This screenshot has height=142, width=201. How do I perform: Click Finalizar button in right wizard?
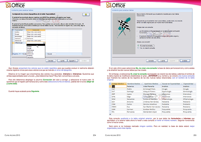click(x=184, y=61)
